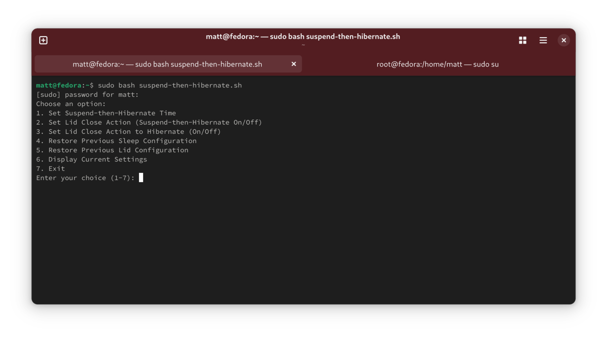Screen dimensions: 607x339
Task: Close the terminal window
Action: pyautogui.click(x=564, y=40)
